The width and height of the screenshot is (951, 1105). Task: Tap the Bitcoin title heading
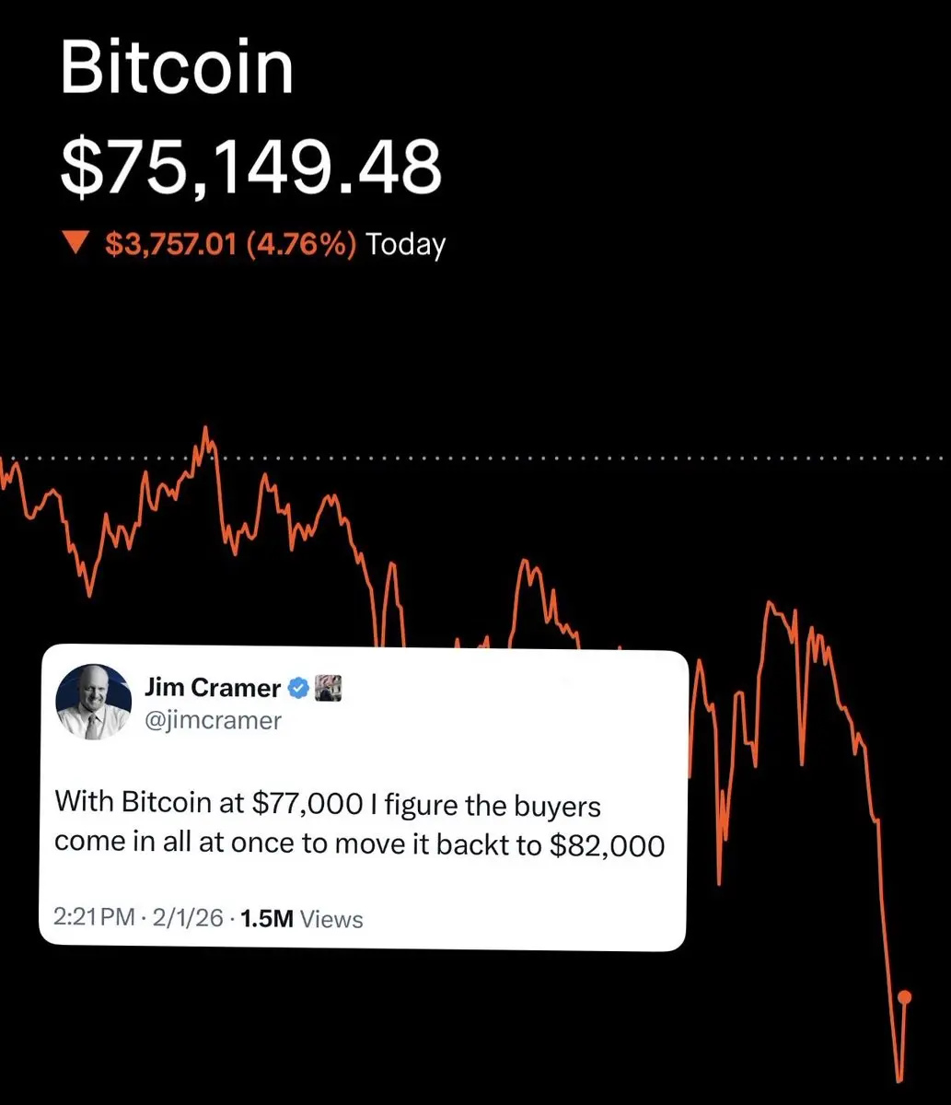tap(177, 67)
